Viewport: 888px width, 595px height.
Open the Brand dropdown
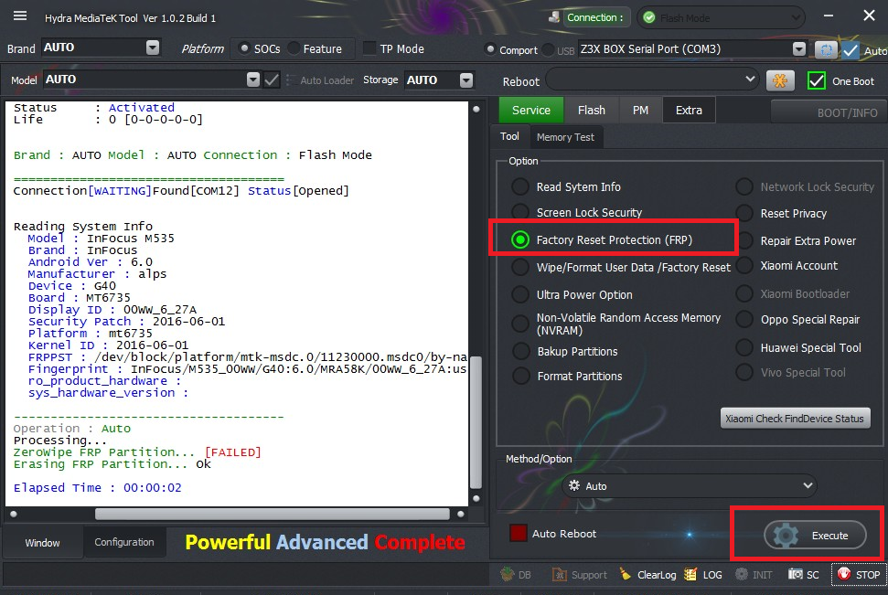click(153, 48)
